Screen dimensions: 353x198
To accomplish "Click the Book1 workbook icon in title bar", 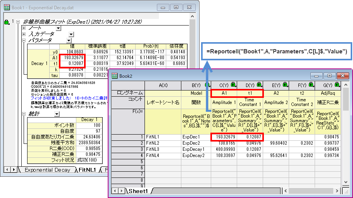I will pyautogui.click(x=7, y=7).
